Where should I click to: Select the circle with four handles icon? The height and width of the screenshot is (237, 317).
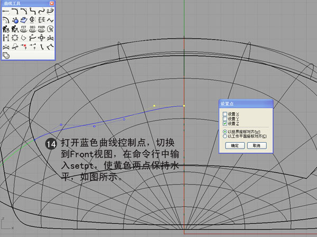41,38
